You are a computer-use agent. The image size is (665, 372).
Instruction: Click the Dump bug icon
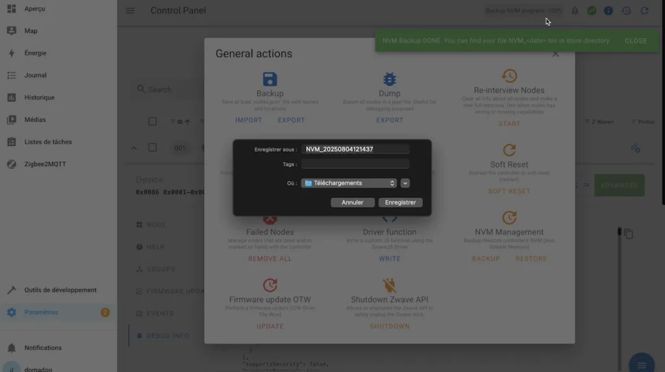click(x=390, y=79)
